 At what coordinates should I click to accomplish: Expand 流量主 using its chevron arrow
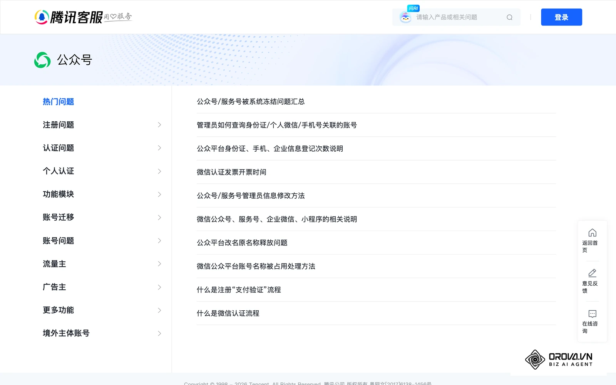tap(159, 264)
